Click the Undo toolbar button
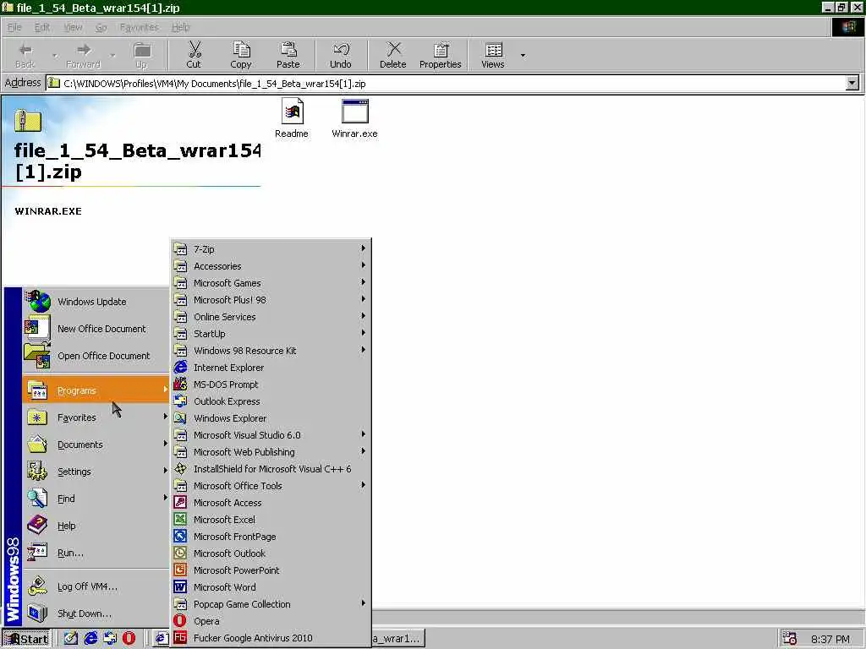 point(341,55)
